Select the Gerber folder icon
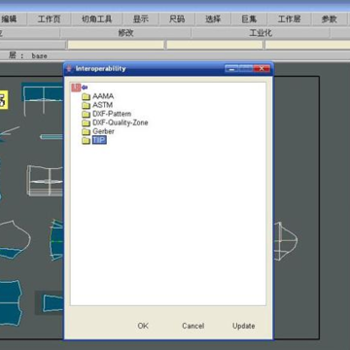The width and height of the screenshot is (350, 350). pos(86,131)
